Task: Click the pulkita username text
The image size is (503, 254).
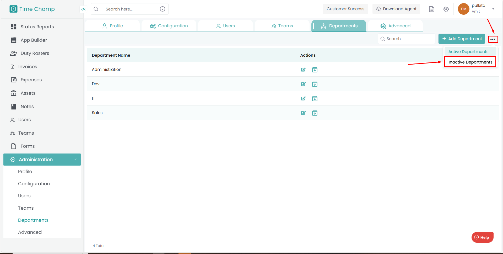Action: [479, 6]
